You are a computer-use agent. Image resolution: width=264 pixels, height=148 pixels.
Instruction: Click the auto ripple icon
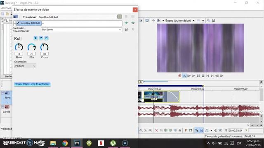207,130
